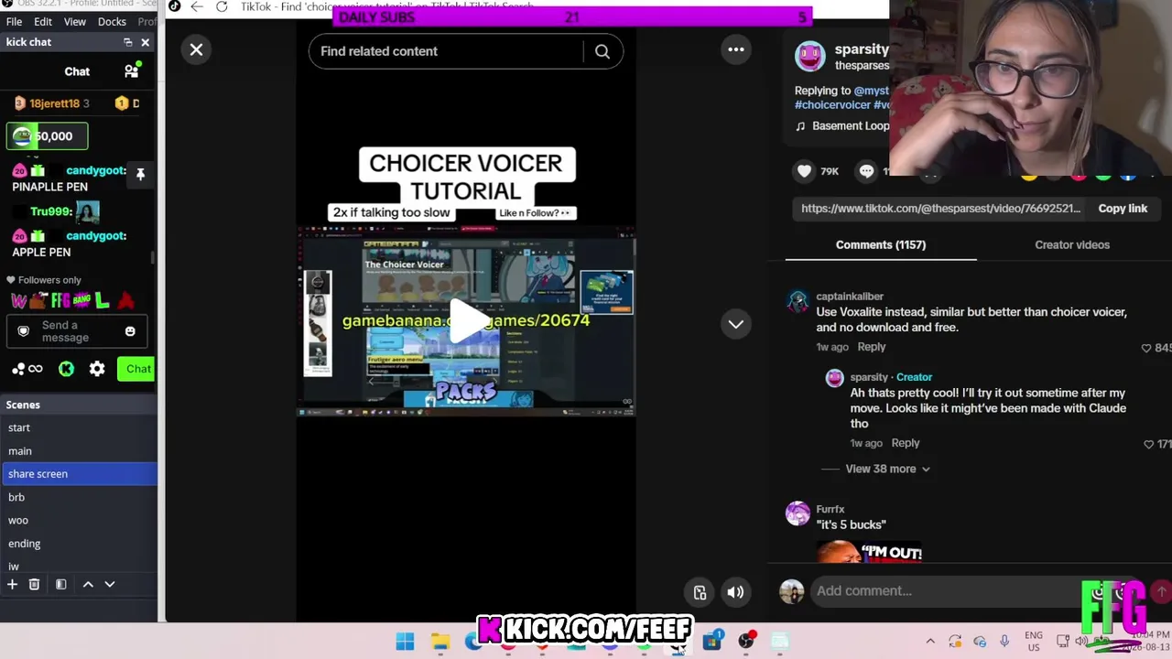Viewport: 1172px width, 659px height.
Task: Select the FFG emote in the quick emote bar
Action: pyautogui.click(x=60, y=300)
